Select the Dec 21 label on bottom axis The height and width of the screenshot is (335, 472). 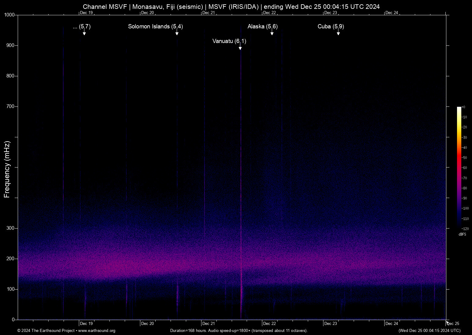208,323
